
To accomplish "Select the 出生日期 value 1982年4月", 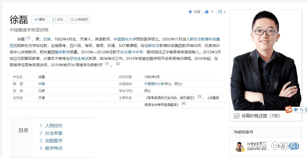I will point(152,77).
